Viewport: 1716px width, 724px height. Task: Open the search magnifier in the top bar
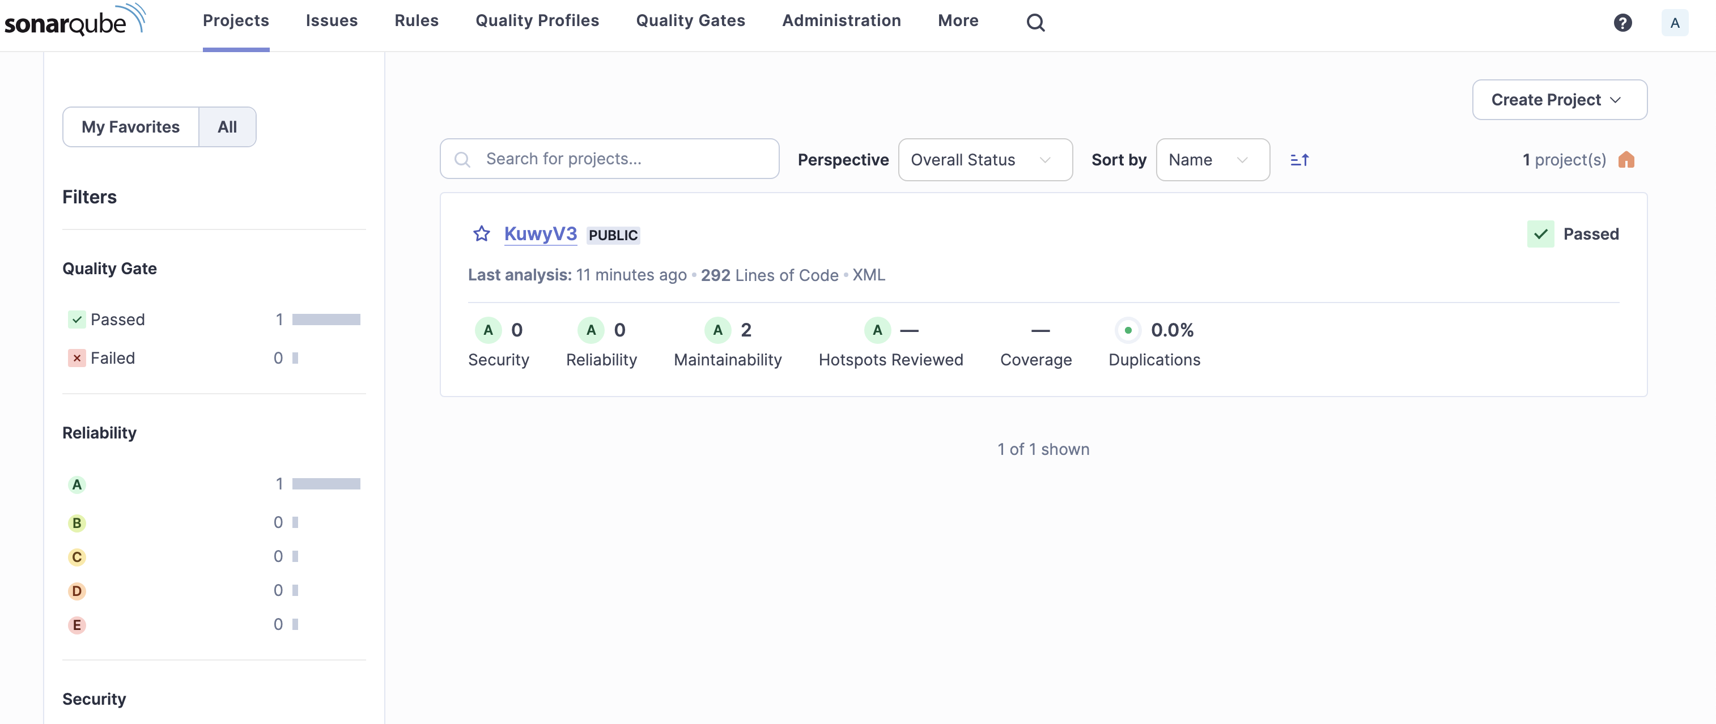click(1035, 23)
